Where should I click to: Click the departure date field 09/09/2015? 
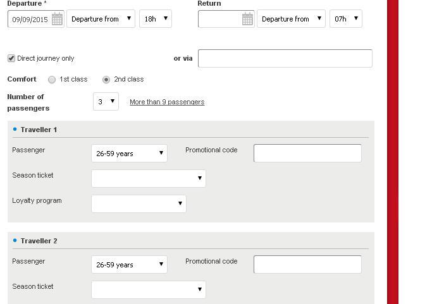30,19
